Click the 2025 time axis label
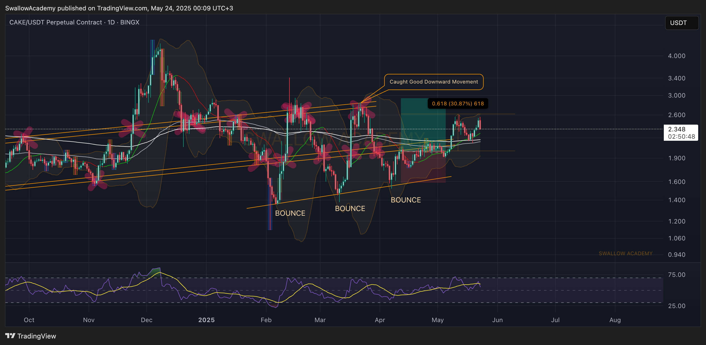Screen dimensions: 706x345 (x=206, y=320)
